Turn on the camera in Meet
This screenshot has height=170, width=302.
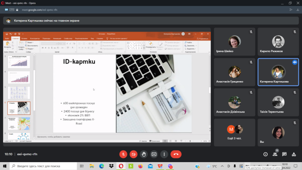tap(133, 154)
